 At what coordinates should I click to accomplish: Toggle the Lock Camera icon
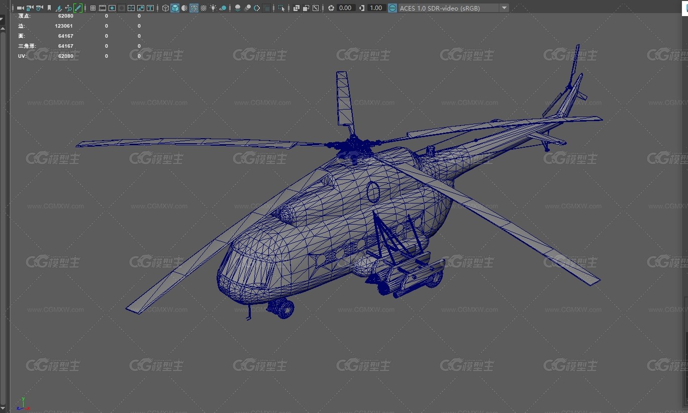pyautogui.click(x=30, y=8)
